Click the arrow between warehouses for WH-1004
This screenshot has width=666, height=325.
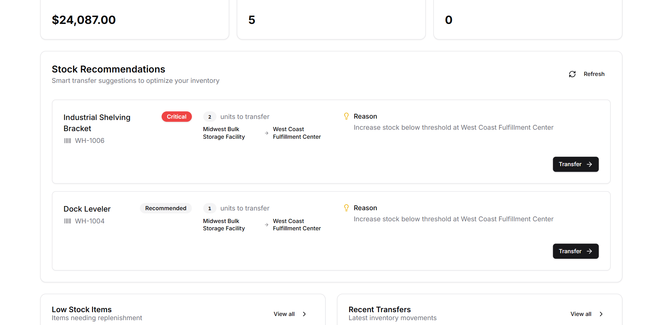267,225
